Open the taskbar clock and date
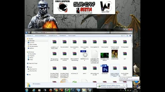 click(x=135, y=90)
